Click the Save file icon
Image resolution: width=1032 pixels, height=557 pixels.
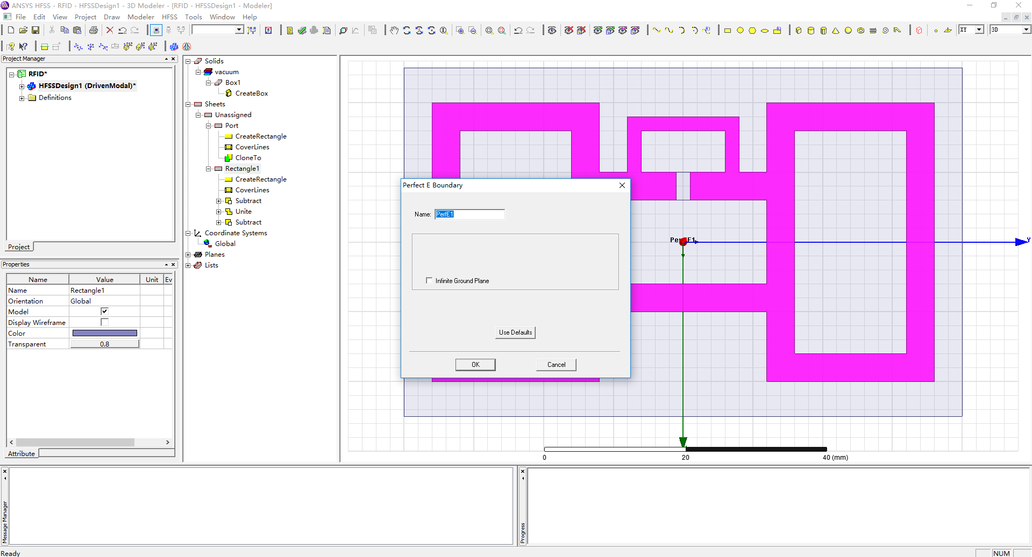click(x=35, y=30)
